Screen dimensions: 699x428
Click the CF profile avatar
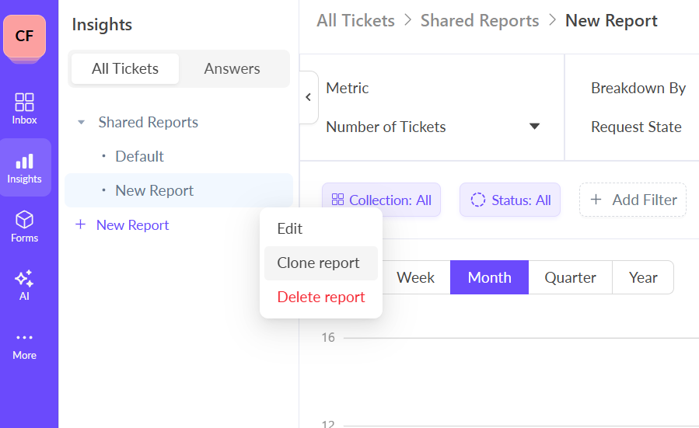click(x=24, y=36)
